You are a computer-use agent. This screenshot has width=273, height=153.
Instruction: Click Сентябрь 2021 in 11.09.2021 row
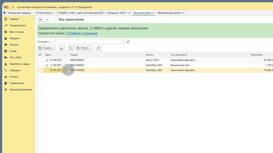[x=154, y=65]
